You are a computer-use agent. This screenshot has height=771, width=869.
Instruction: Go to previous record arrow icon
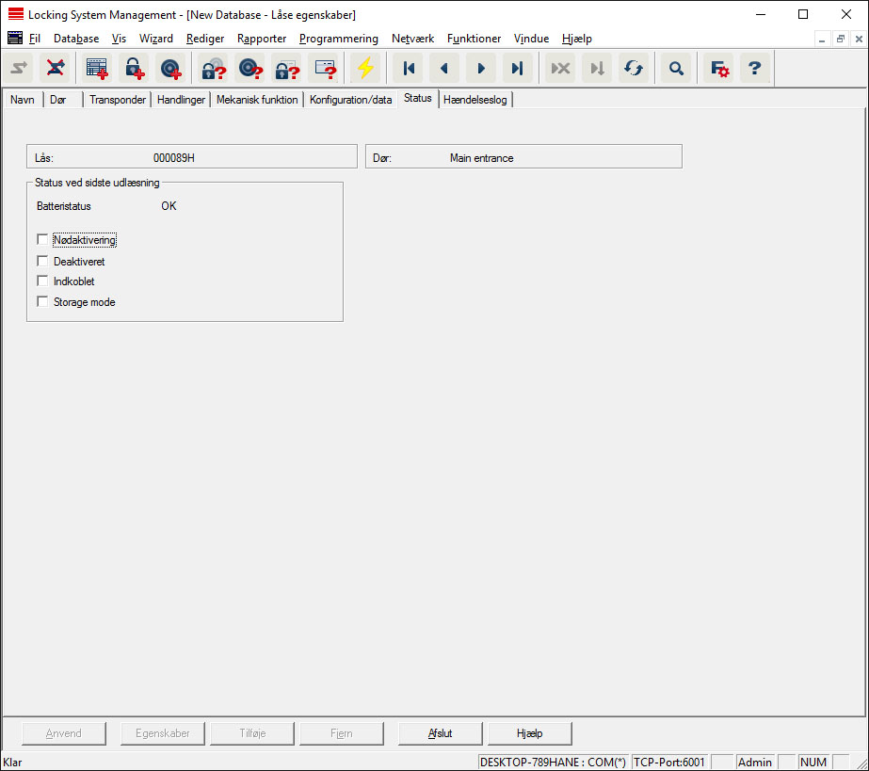[444, 69]
